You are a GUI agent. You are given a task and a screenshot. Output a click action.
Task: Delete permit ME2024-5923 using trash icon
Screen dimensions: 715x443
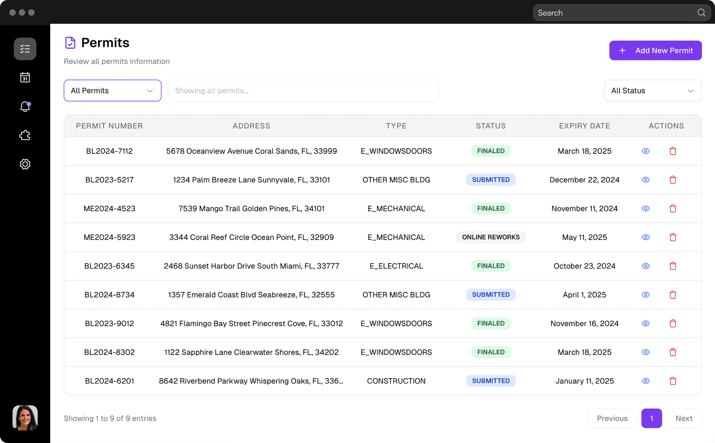point(673,237)
